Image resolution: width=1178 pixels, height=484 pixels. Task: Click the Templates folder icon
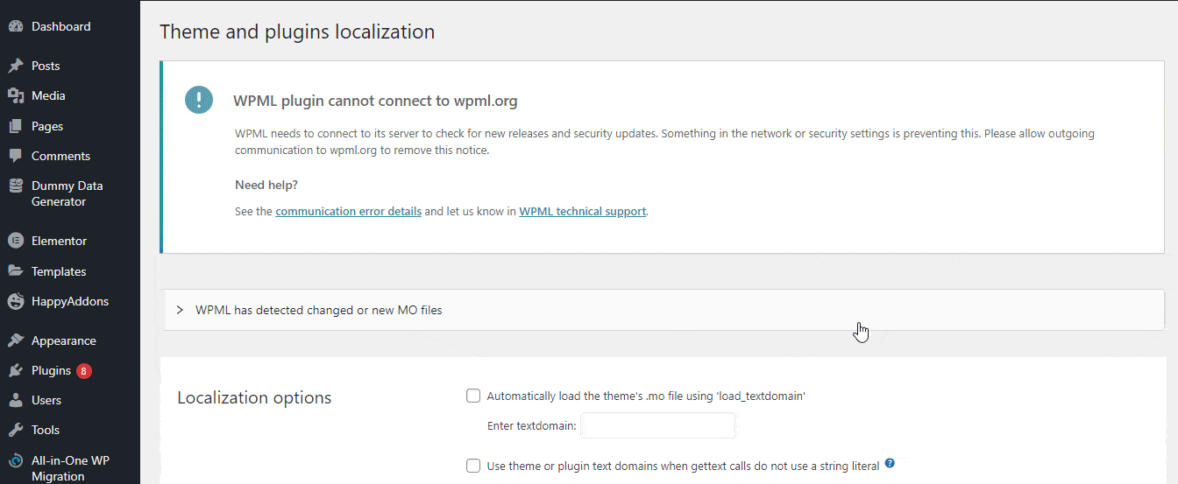(15, 271)
